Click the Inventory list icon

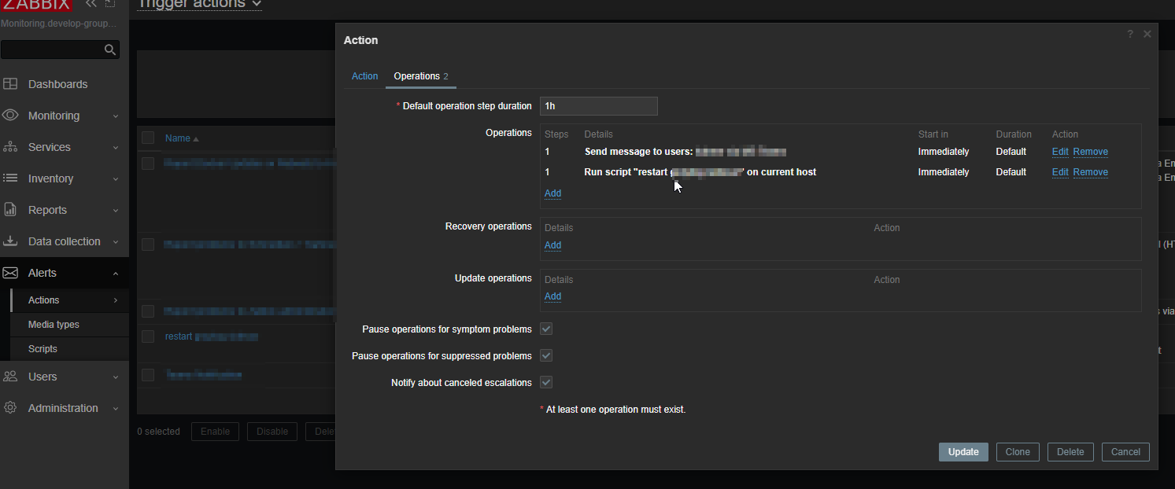click(x=11, y=178)
